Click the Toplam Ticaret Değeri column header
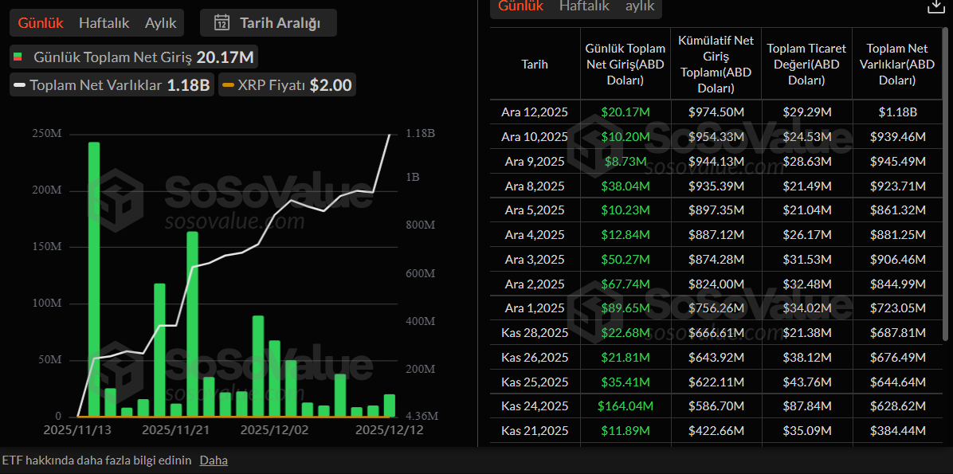Screen dimensions: 953x474 coord(806,64)
